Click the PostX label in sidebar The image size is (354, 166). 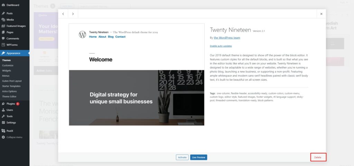pyautogui.click(x=10, y=131)
